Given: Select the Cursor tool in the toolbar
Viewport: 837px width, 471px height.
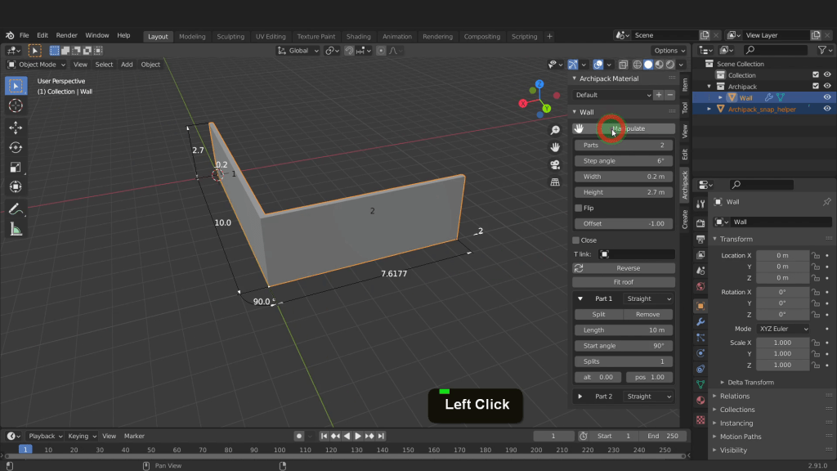Looking at the screenshot, I should pyautogui.click(x=15, y=106).
